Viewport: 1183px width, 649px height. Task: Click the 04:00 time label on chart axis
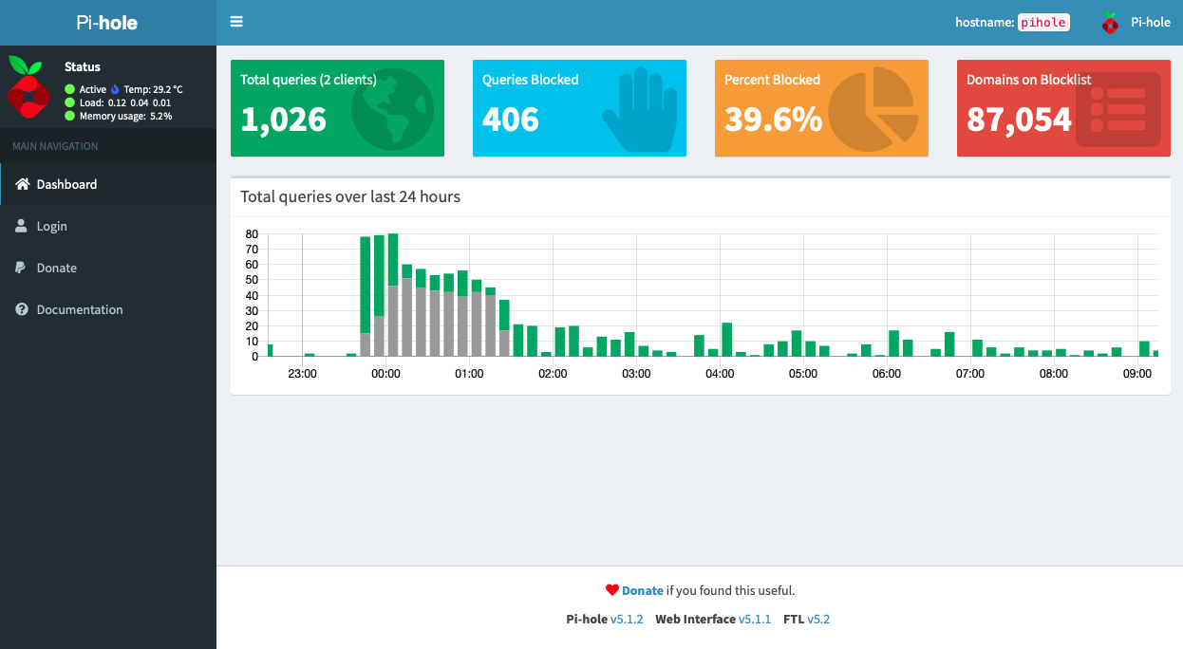[x=720, y=374]
